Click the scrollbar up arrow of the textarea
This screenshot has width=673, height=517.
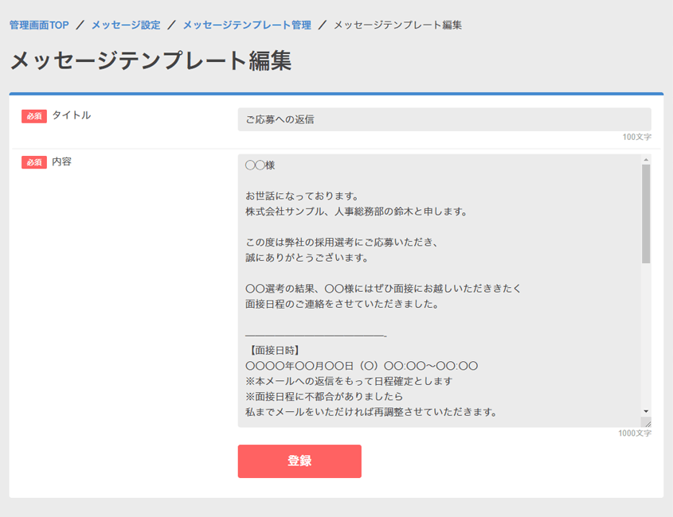(x=645, y=158)
